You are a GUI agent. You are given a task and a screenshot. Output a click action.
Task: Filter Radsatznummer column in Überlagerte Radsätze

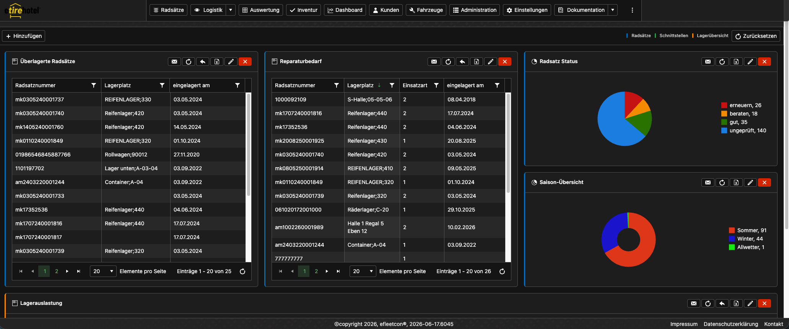[x=94, y=85]
